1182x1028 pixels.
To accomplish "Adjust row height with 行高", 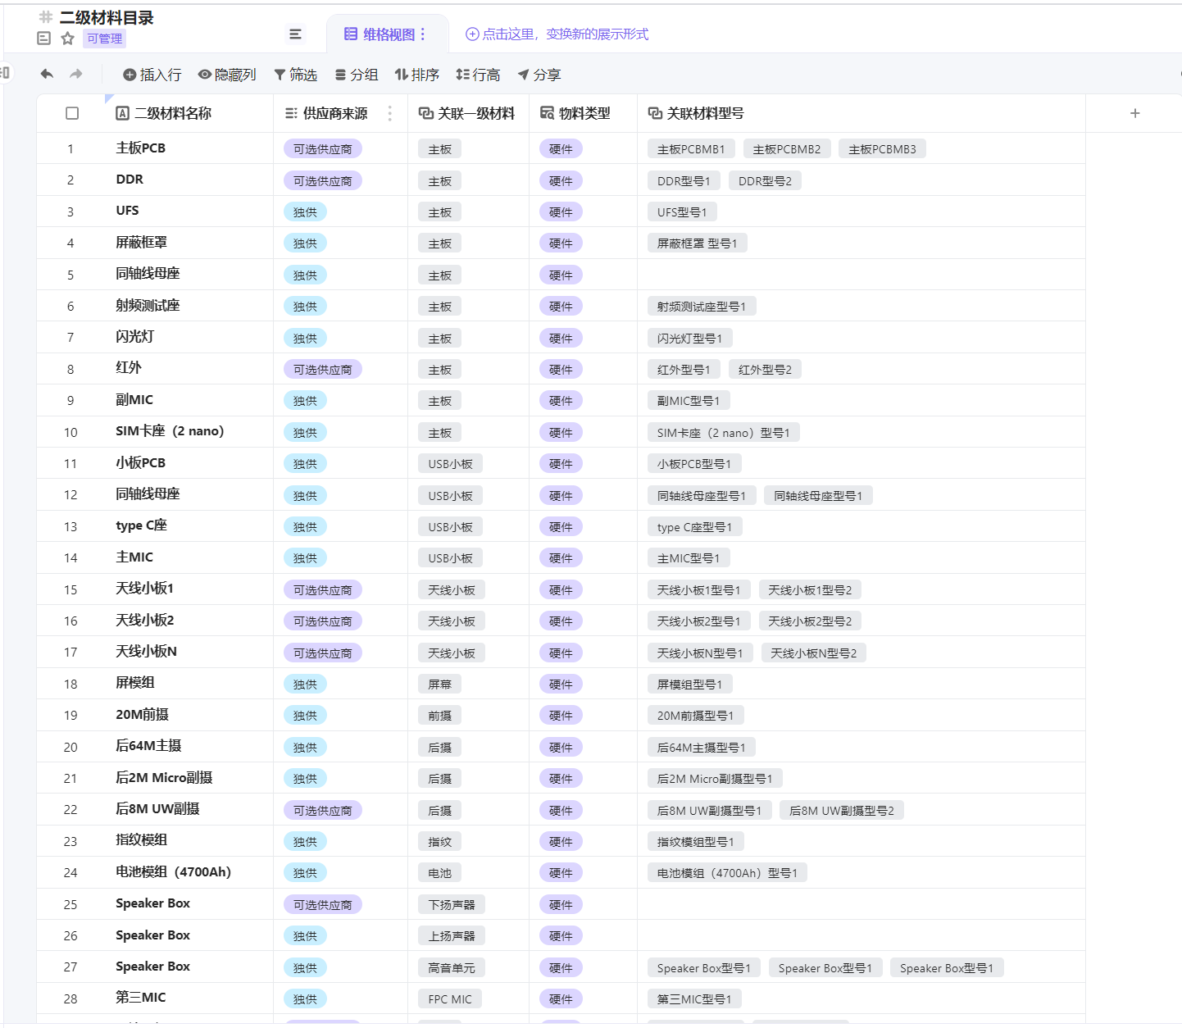I will coord(478,75).
